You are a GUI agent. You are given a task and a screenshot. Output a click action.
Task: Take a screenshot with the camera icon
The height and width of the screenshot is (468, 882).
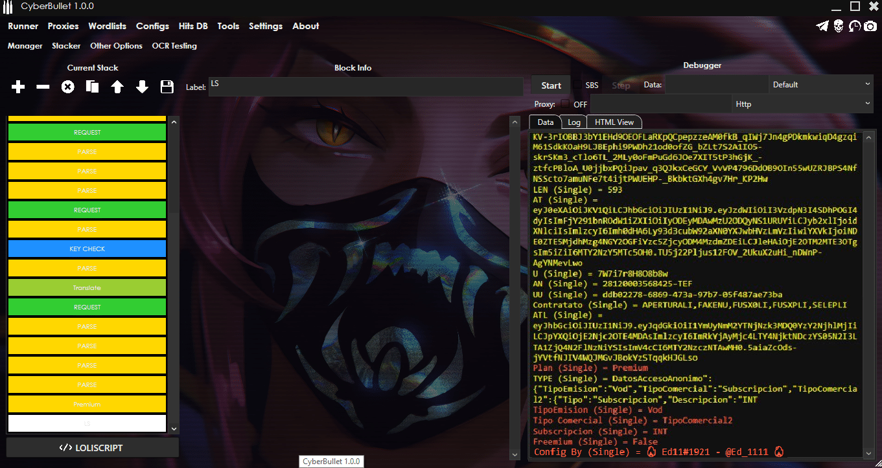pos(870,26)
